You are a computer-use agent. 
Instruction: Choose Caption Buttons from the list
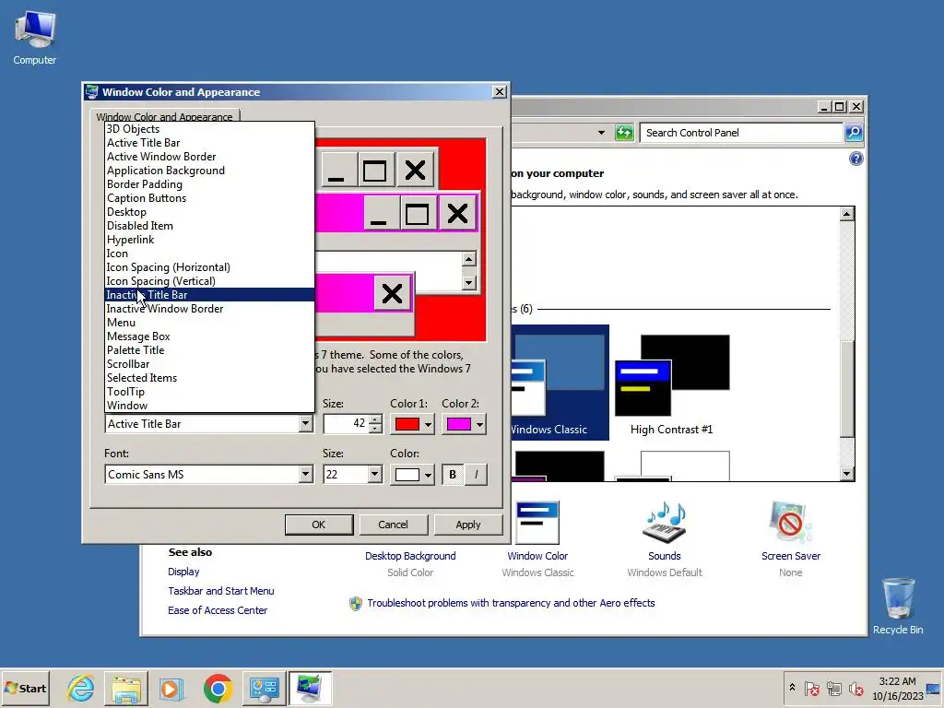pyautogui.click(x=209, y=198)
